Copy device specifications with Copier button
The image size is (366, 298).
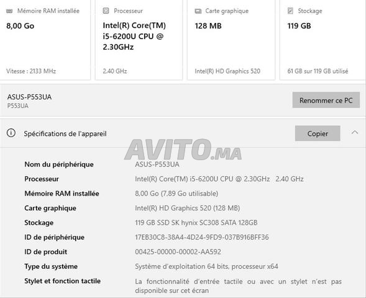click(318, 133)
